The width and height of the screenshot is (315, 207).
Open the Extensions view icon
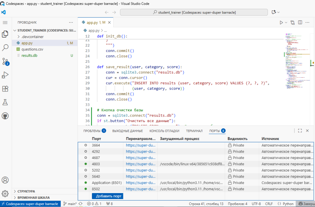click(5, 89)
